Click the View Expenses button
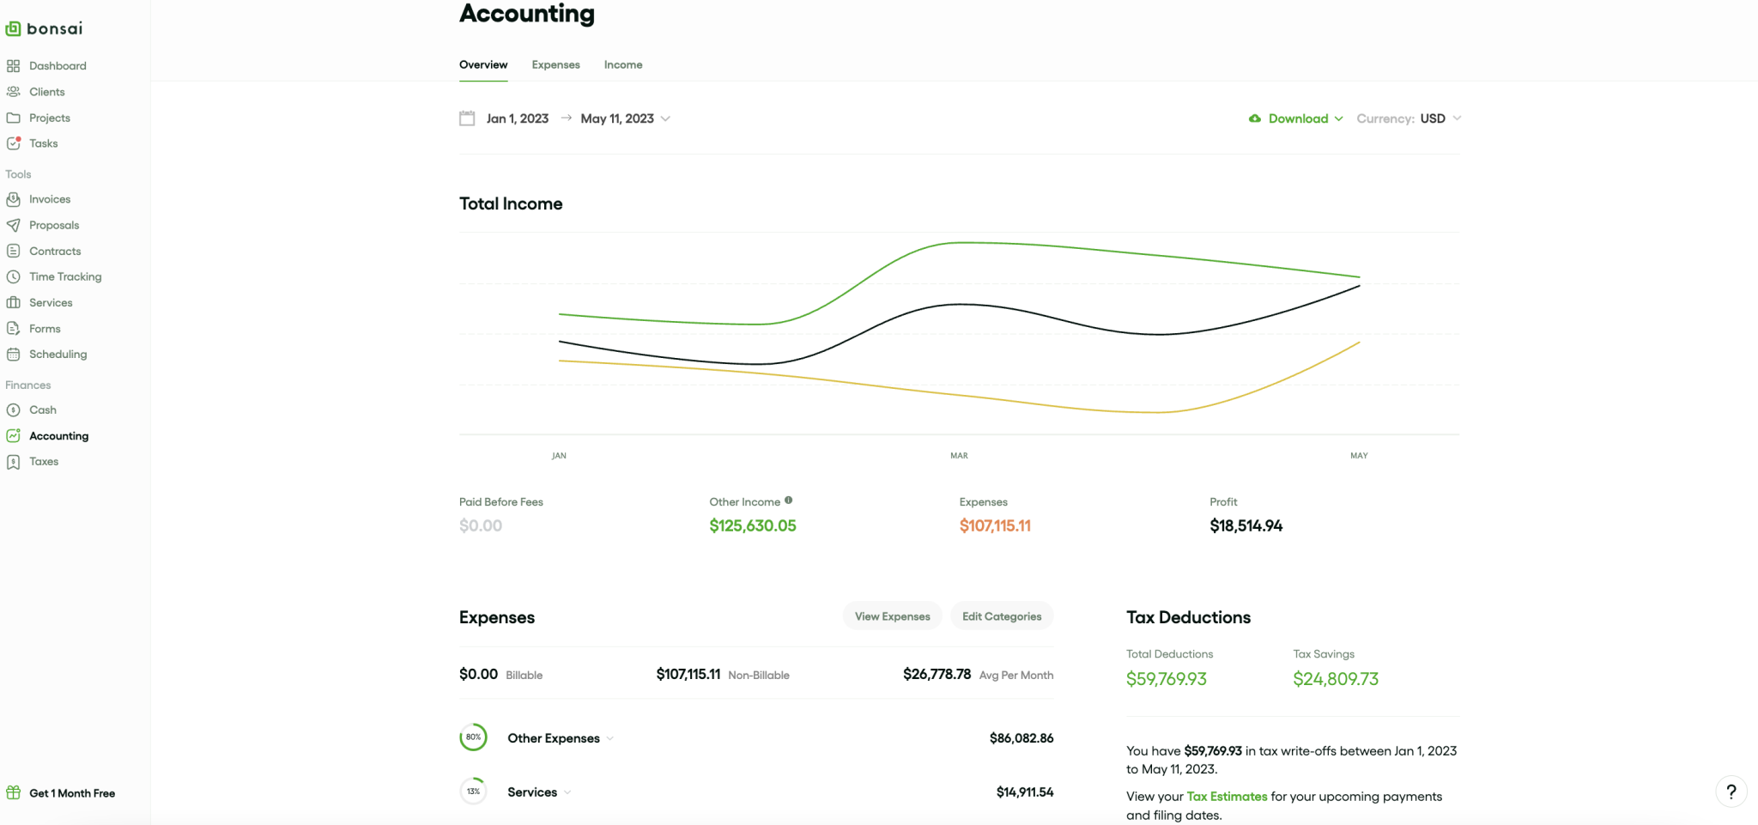Image resolution: width=1758 pixels, height=825 pixels. [x=892, y=616]
